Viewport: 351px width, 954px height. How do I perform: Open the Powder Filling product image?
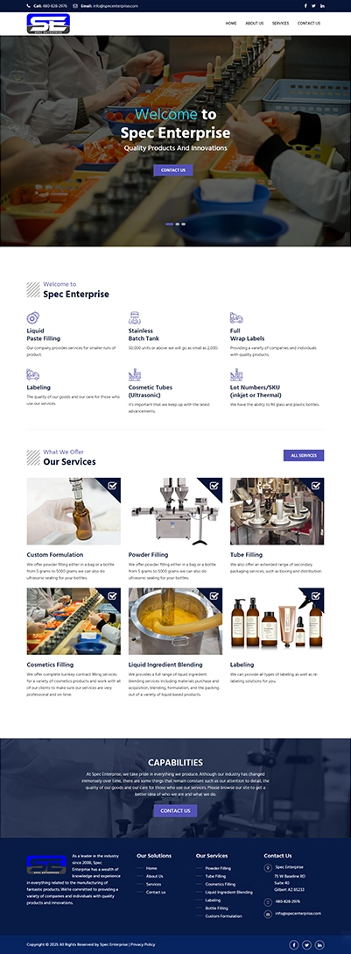pyautogui.click(x=175, y=511)
